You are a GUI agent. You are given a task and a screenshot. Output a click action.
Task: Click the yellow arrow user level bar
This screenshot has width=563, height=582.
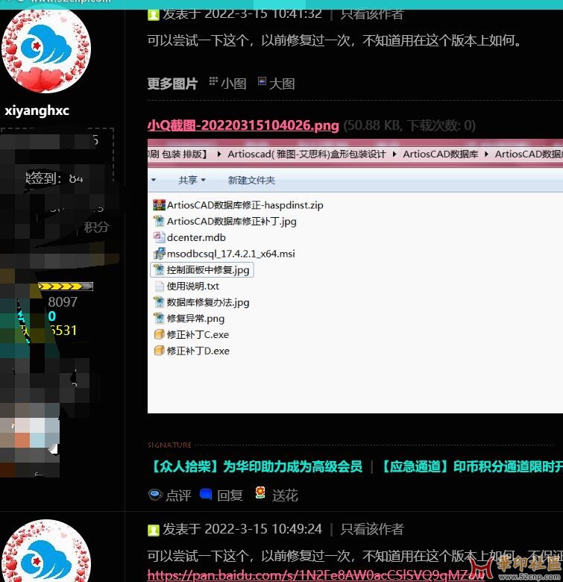point(66,287)
